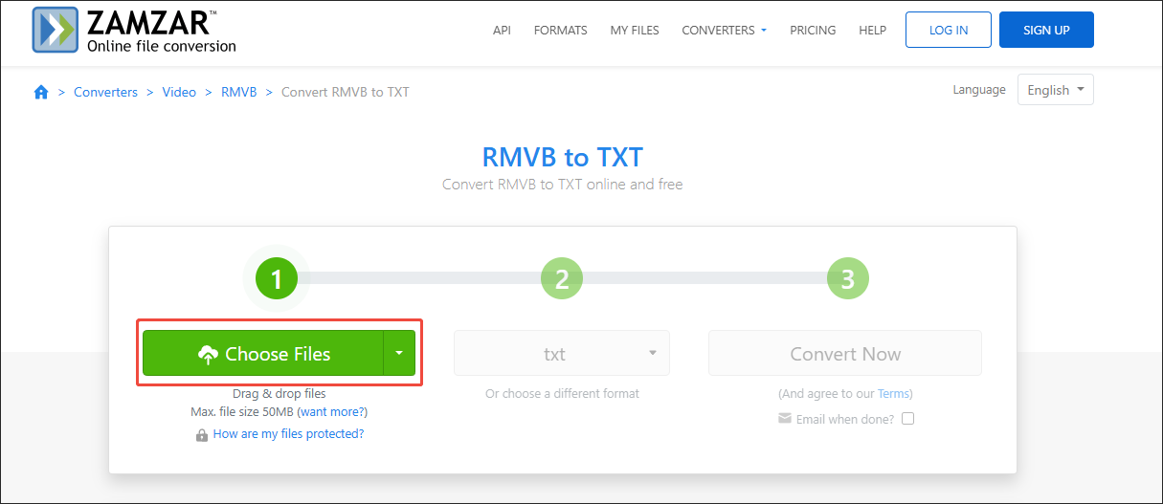Click step 2 circle indicator
This screenshot has height=504, width=1163.
562,279
